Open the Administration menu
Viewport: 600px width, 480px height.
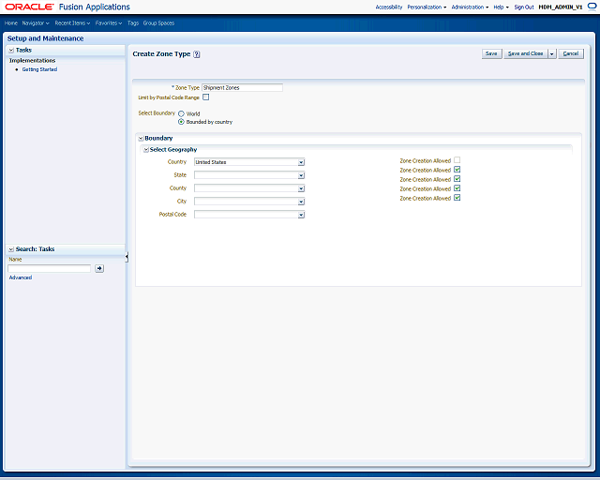click(470, 7)
